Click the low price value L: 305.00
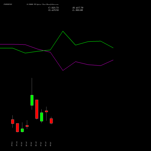This screenshot has width=151, height=151. (78, 10)
